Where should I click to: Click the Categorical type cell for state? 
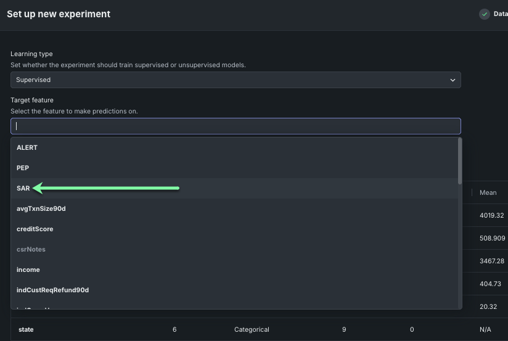pos(252,329)
